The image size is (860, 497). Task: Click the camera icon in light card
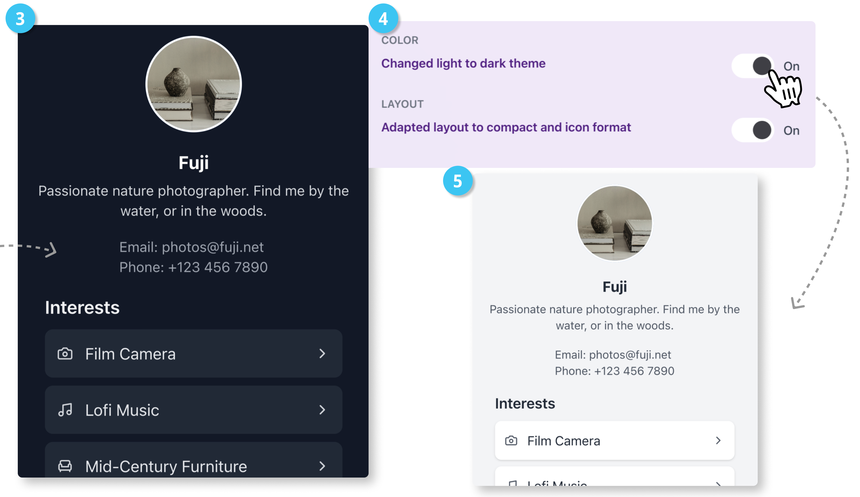pos(511,441)
